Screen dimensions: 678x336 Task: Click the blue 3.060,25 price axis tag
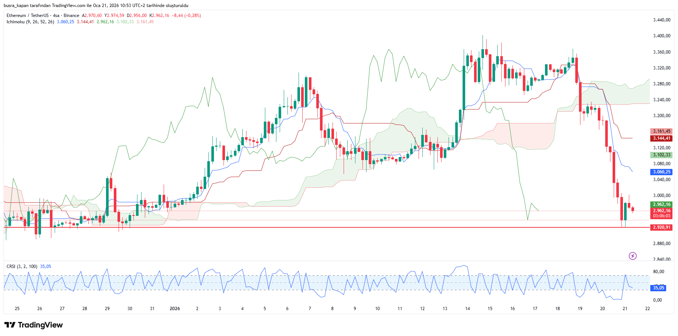[x=661, y=172]
